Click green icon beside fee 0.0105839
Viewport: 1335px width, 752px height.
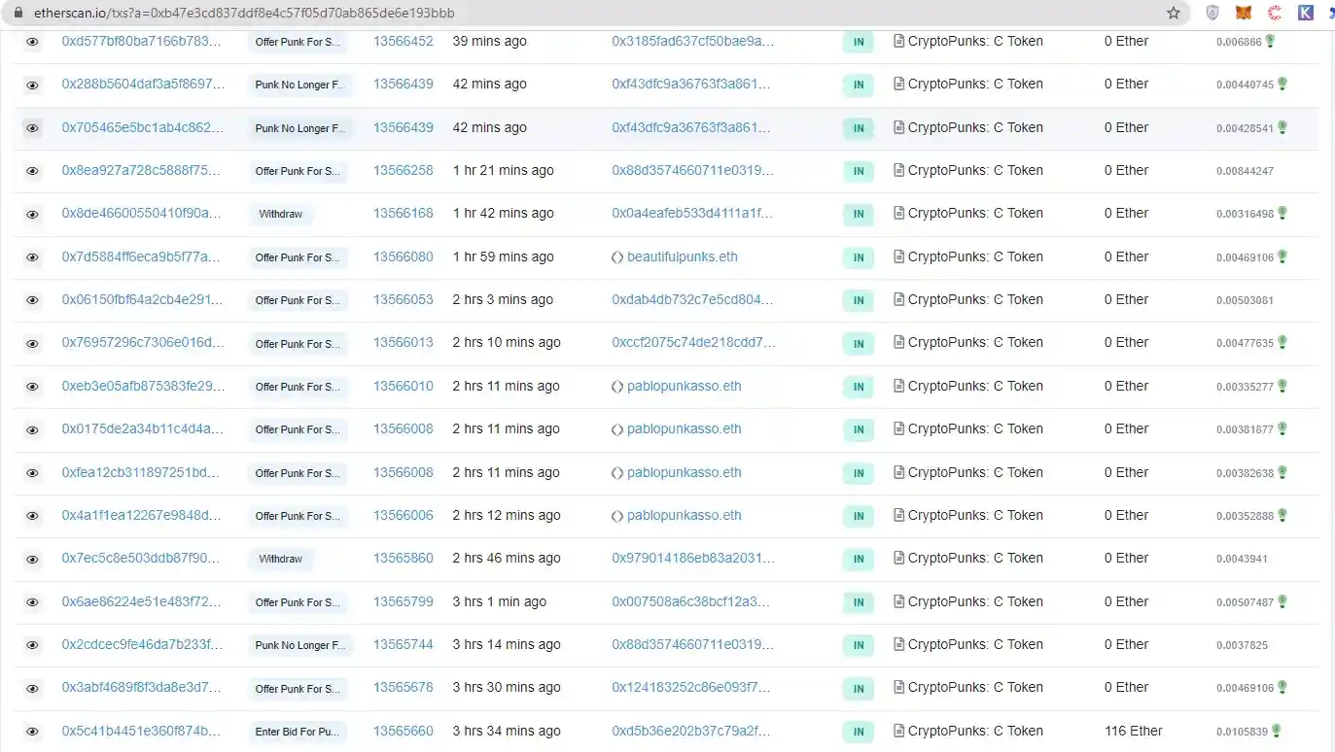tap(1276, 731)
